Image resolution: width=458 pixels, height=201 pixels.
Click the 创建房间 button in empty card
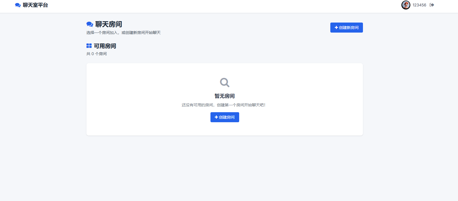[x=225, y=117]
